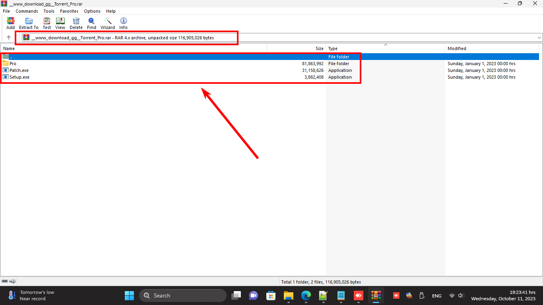Launch the Wizard wand tool
The image size is (543, 305).
[x=108, y=23]
